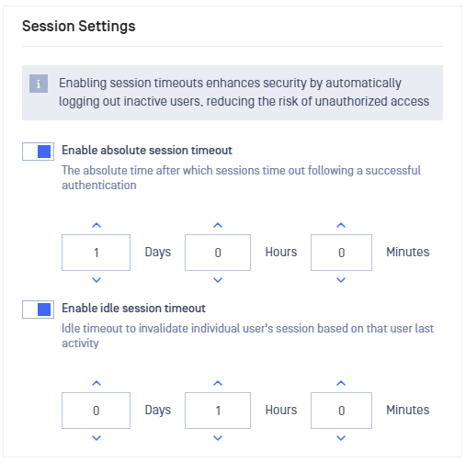Increase idle timeout Hours with up chevron

tap(218, 383)
